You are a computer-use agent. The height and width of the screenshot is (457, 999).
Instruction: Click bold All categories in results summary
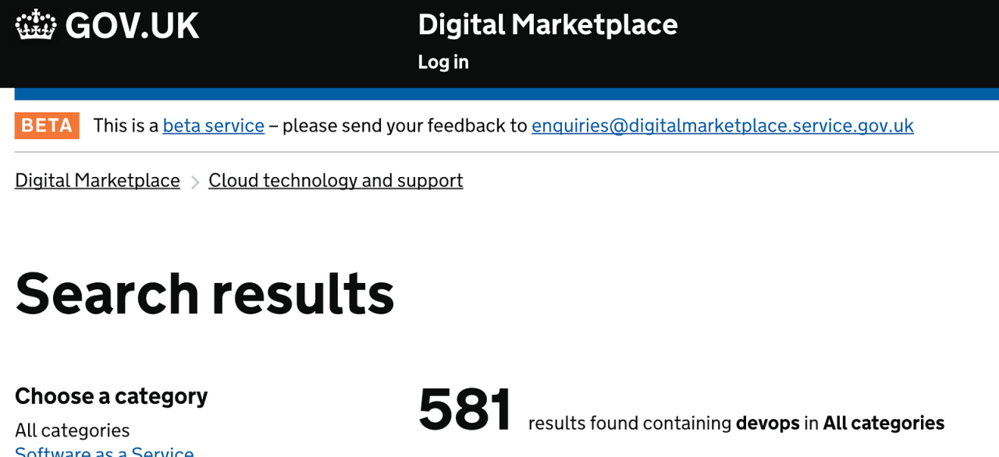coord(883,423)
